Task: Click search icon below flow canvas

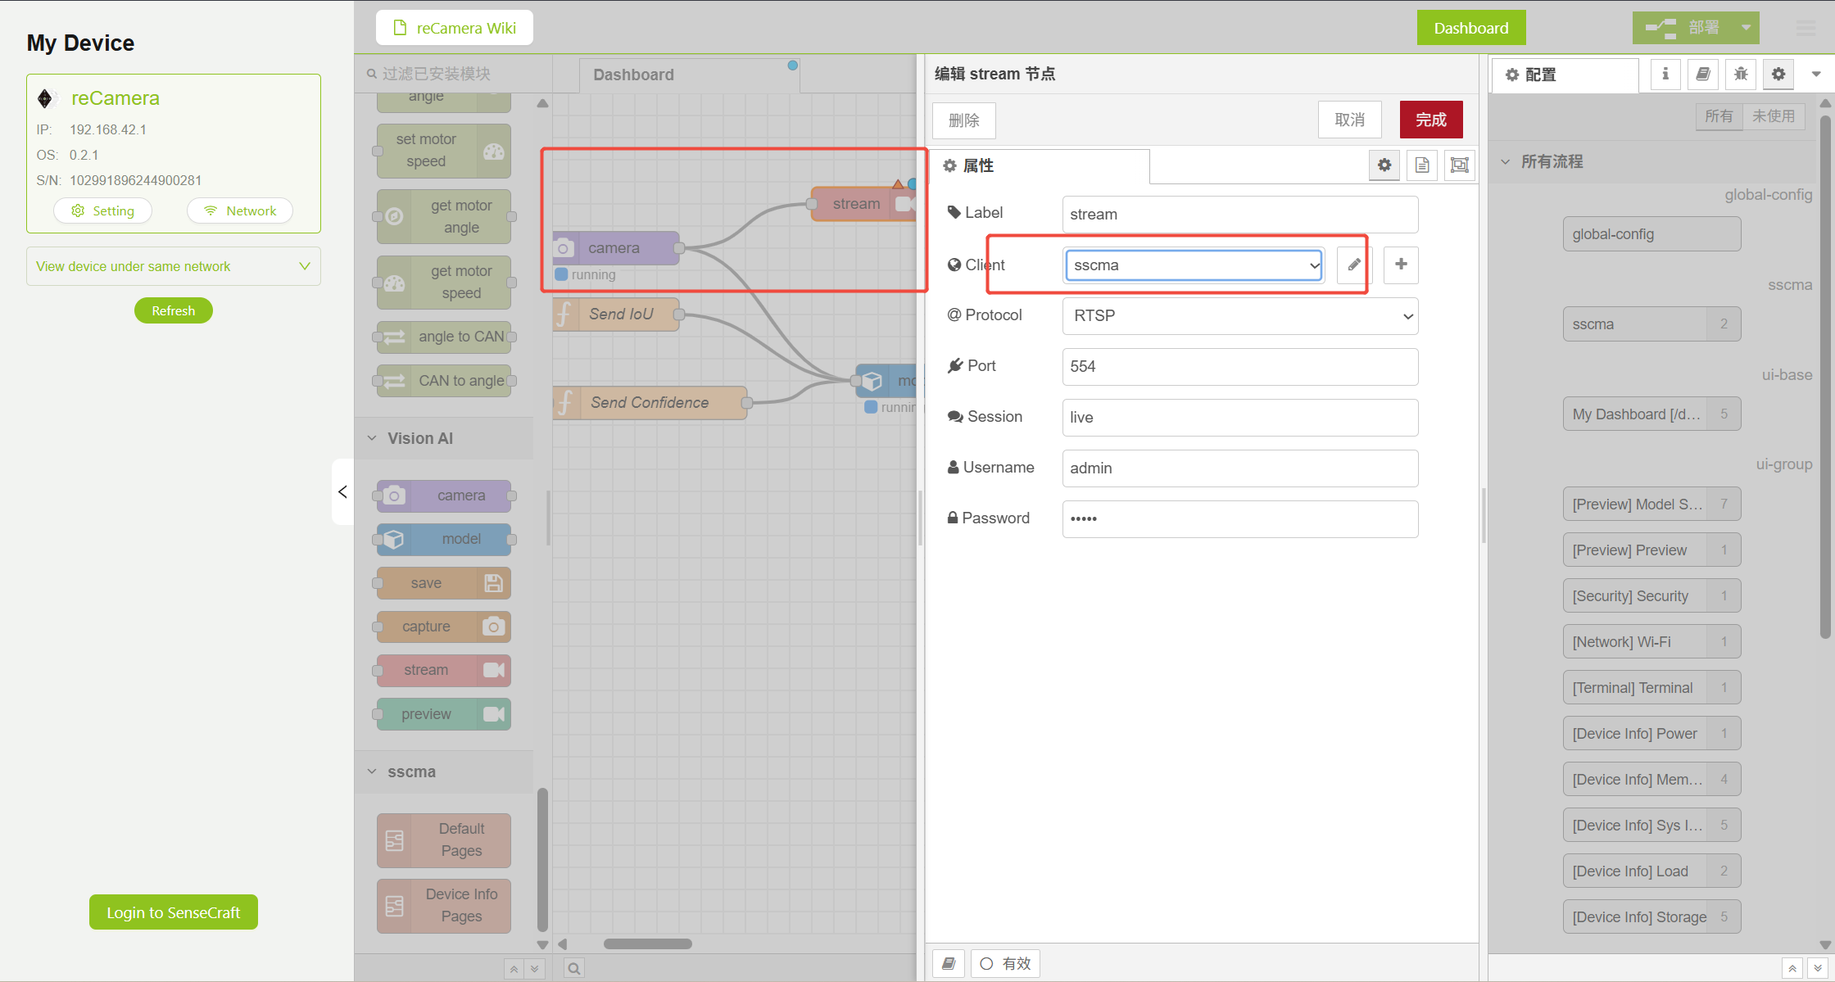Action: pos(574,969)
